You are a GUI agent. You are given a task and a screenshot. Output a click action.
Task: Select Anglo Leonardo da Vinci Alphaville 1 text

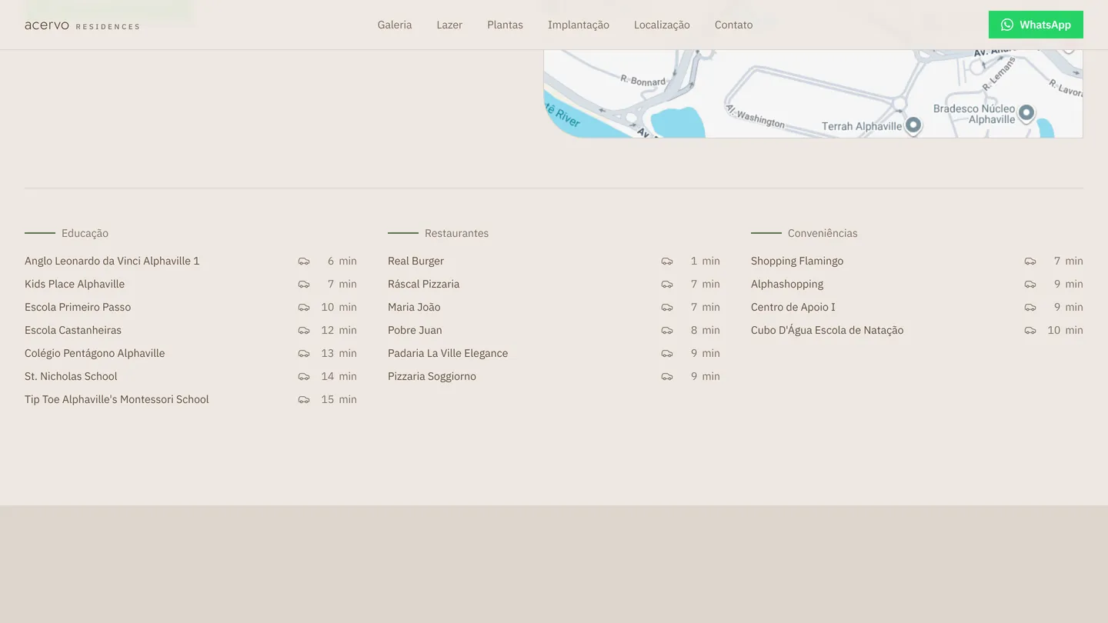click(112, 261)
